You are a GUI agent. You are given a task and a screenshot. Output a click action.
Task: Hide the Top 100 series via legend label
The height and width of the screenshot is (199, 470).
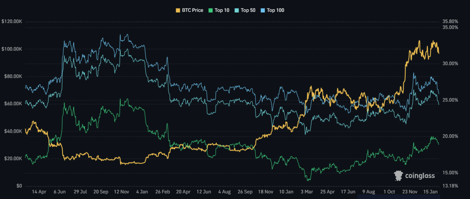(275, 10)
